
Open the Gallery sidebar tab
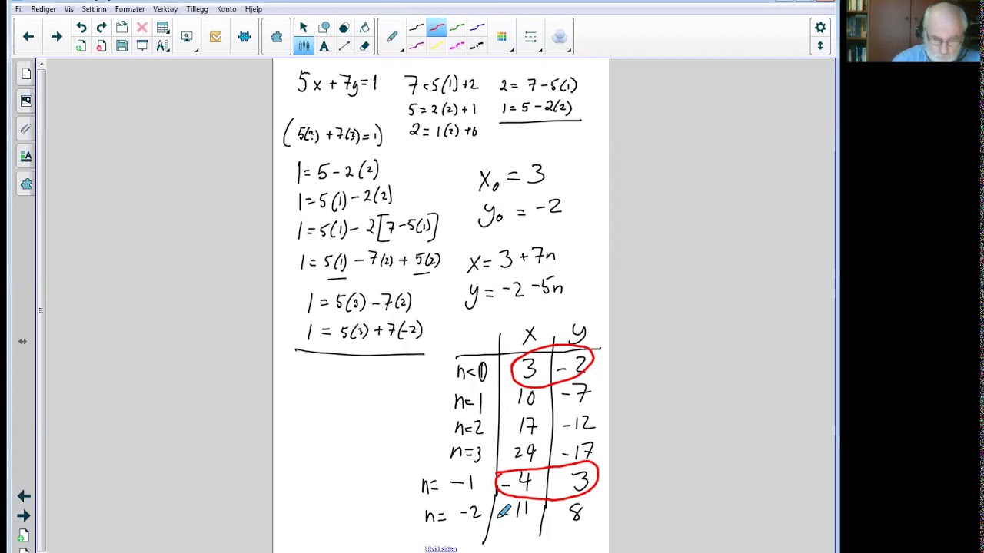(26, 101)
